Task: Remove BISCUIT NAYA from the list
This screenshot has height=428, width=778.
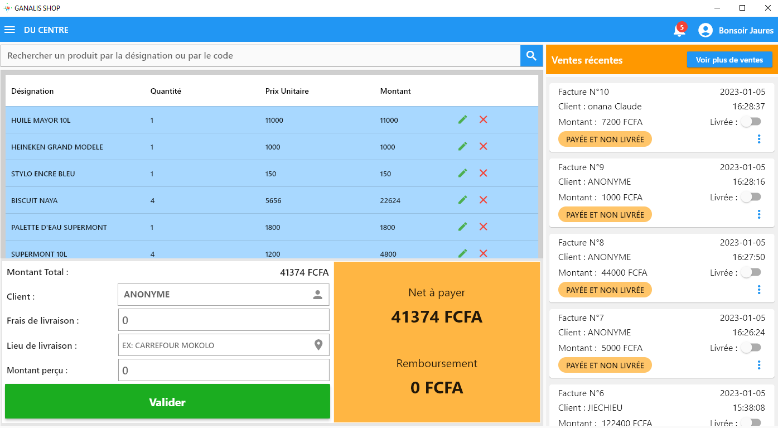Action: tap(483, 200)
